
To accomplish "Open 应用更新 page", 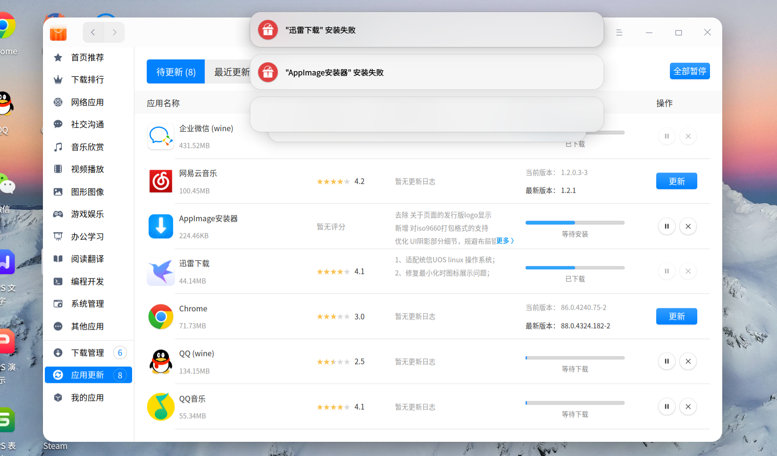I will [88, 375].
